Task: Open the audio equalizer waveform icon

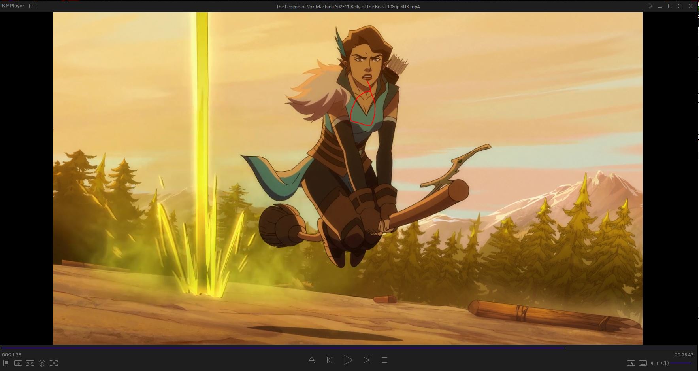Action: click(655, 363)
